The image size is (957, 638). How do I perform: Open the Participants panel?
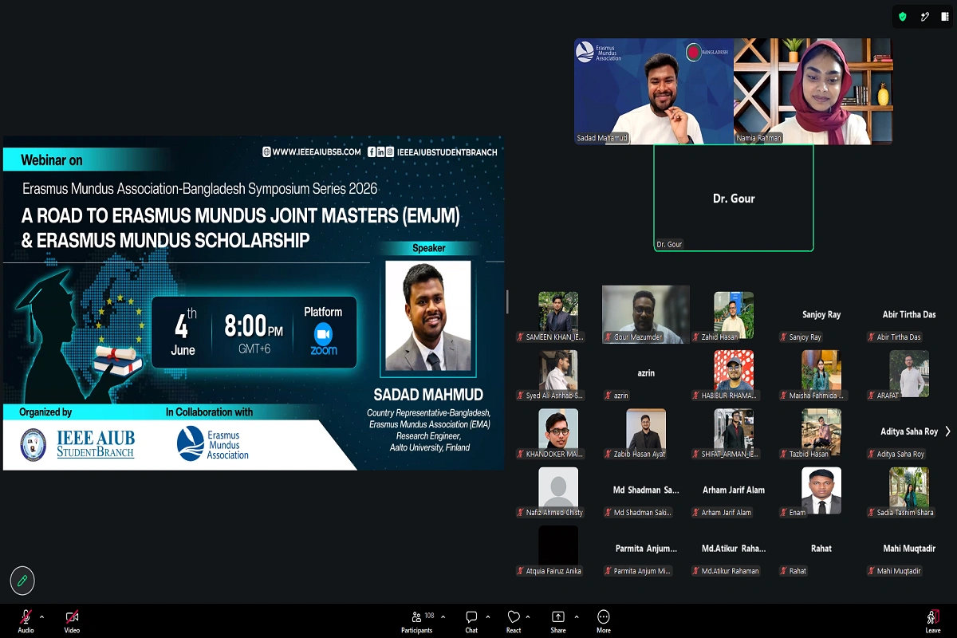417,620
